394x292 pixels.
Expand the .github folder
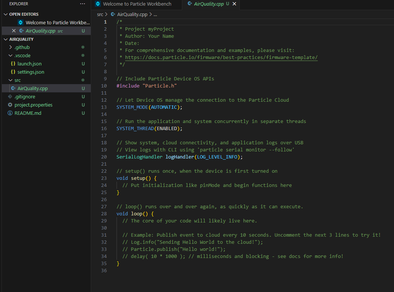[x=10, y=47]
